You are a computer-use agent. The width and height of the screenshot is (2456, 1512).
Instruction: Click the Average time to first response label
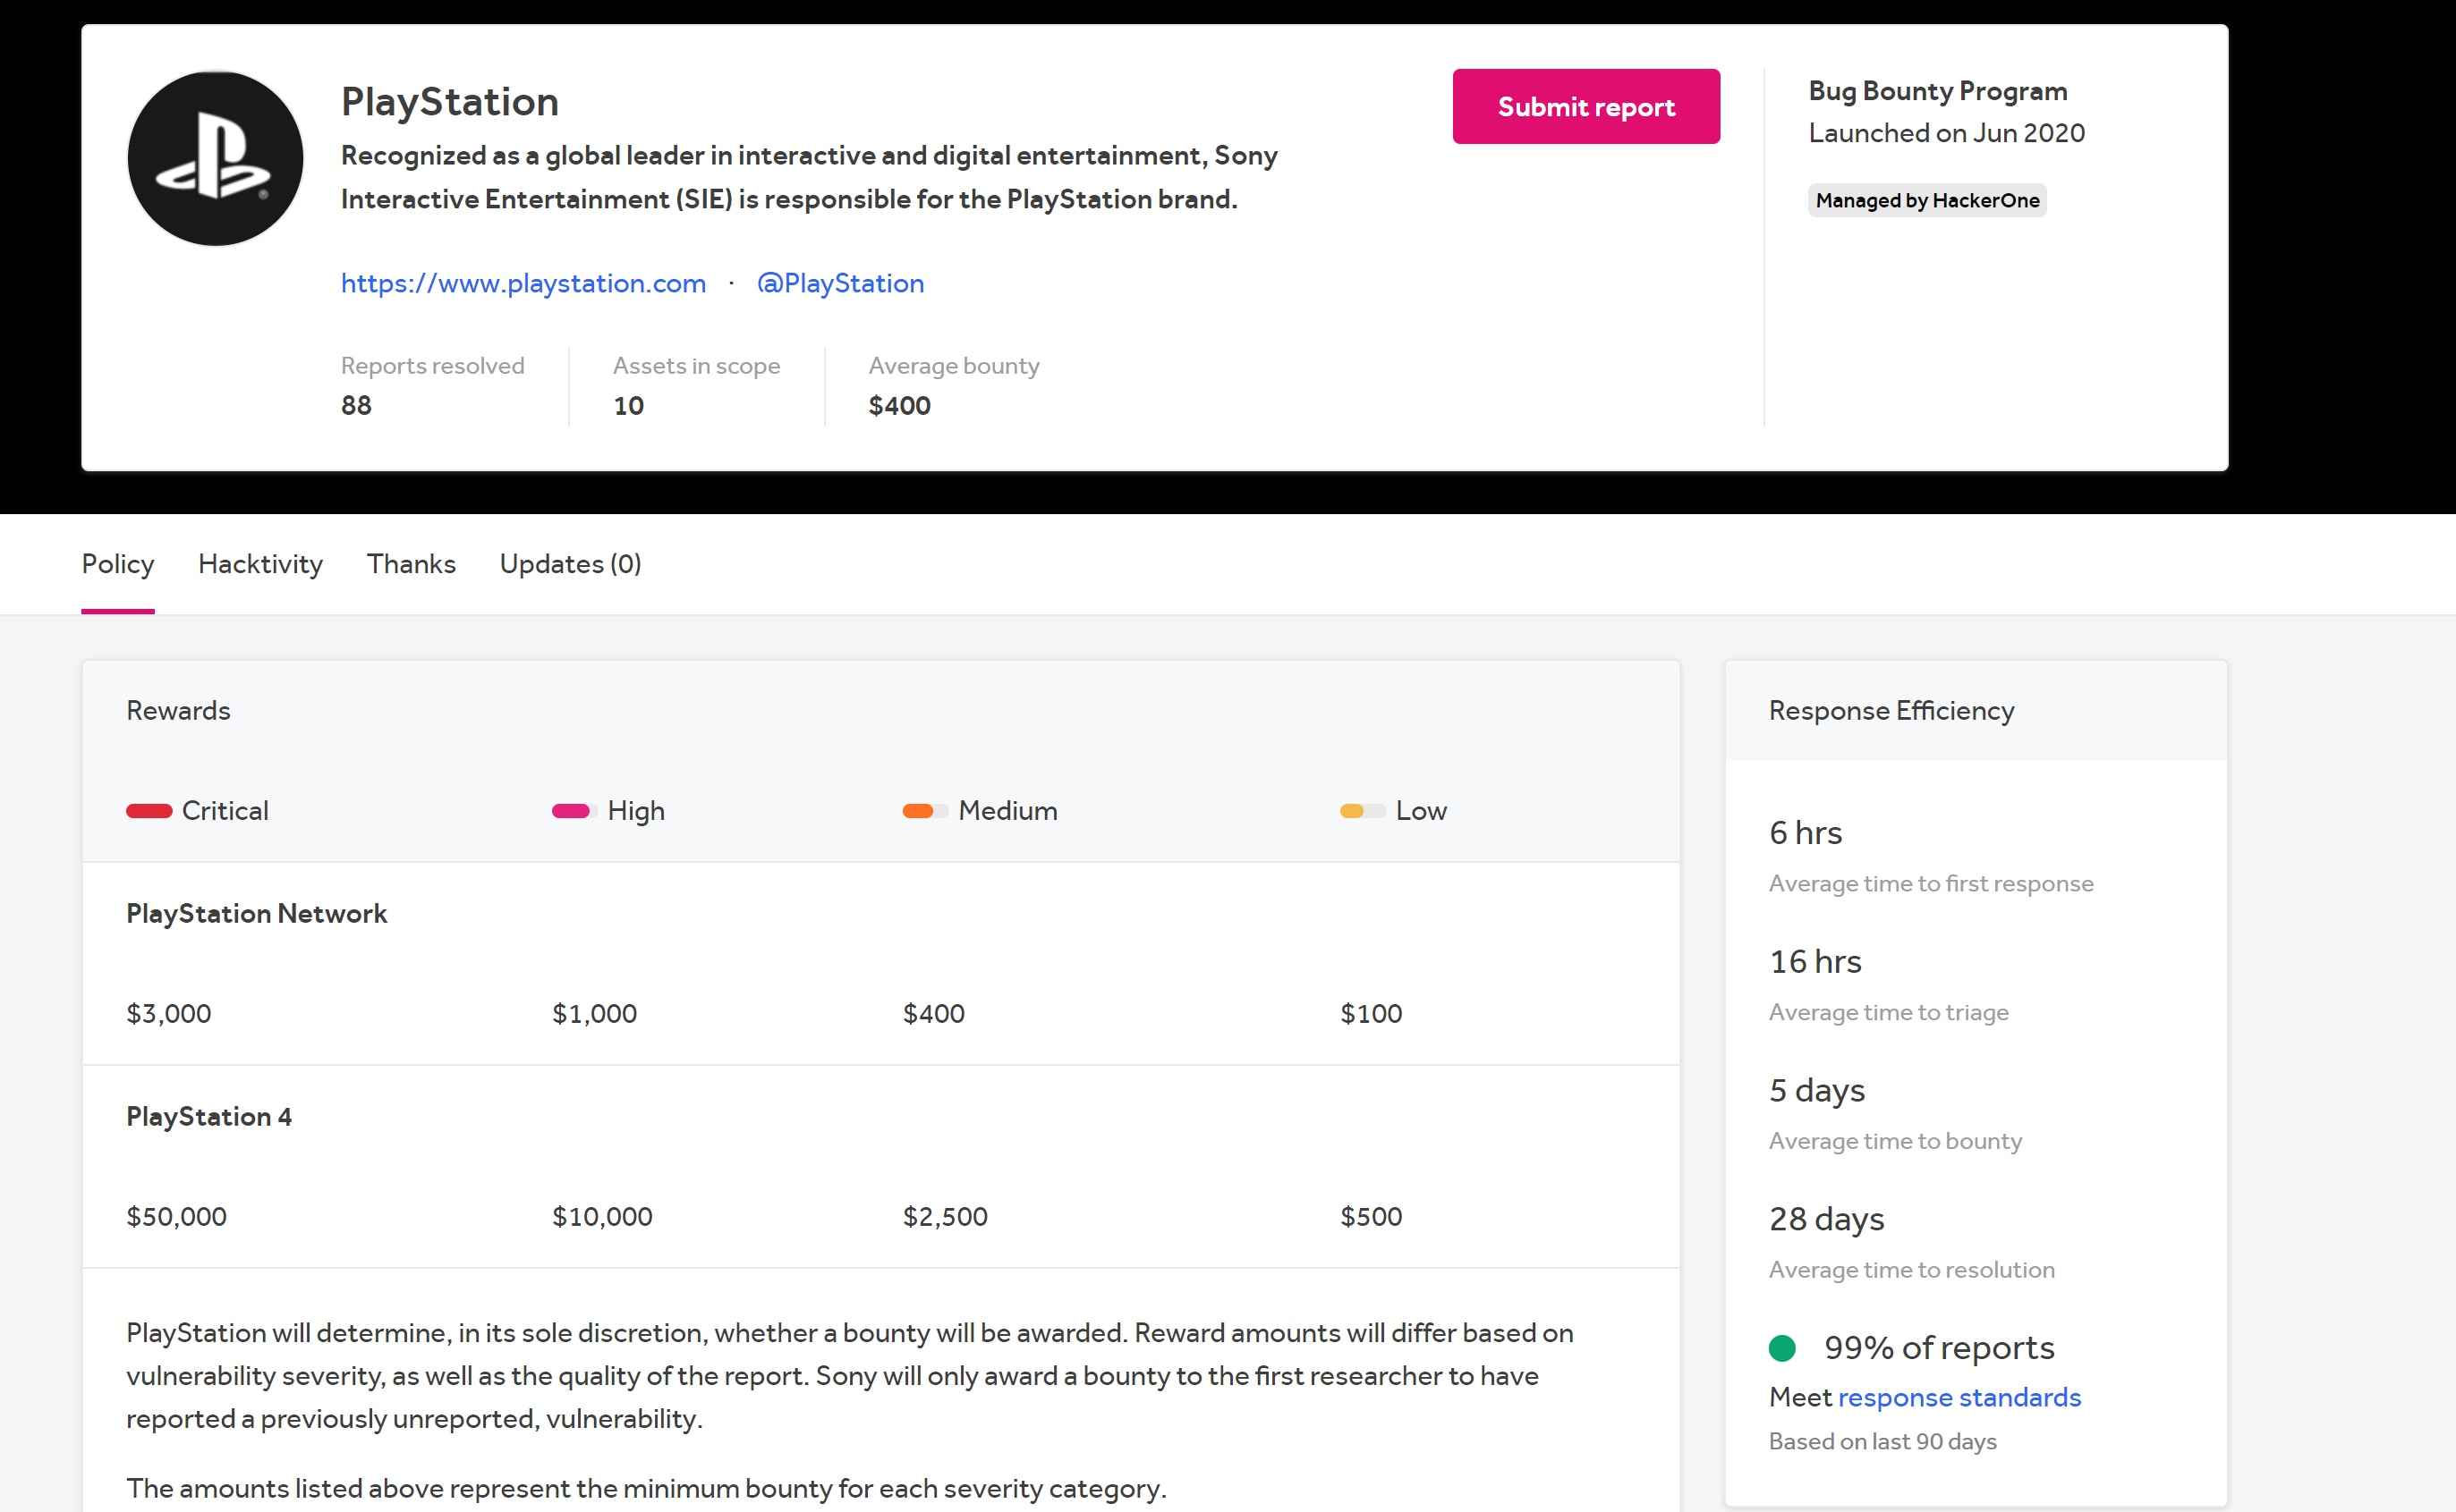[x=1931, y=884]
